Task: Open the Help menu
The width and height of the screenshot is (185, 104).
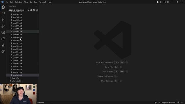Action: [x=49, y=2]
